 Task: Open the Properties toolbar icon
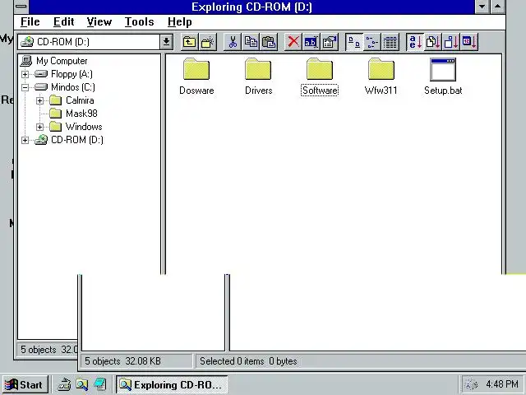330,42
